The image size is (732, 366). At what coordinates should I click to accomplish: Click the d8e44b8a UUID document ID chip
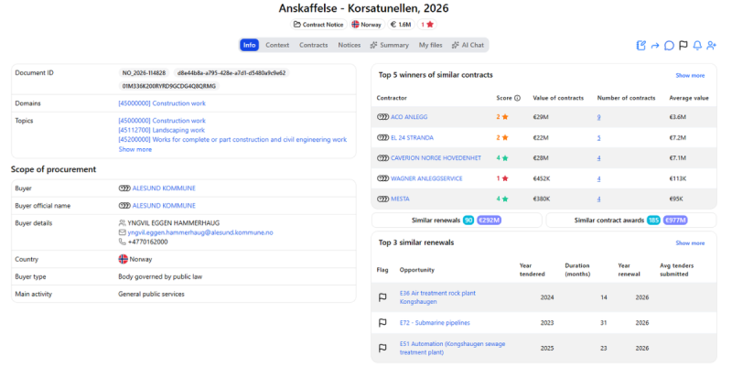pyautogui.click(x=231, y=73)
